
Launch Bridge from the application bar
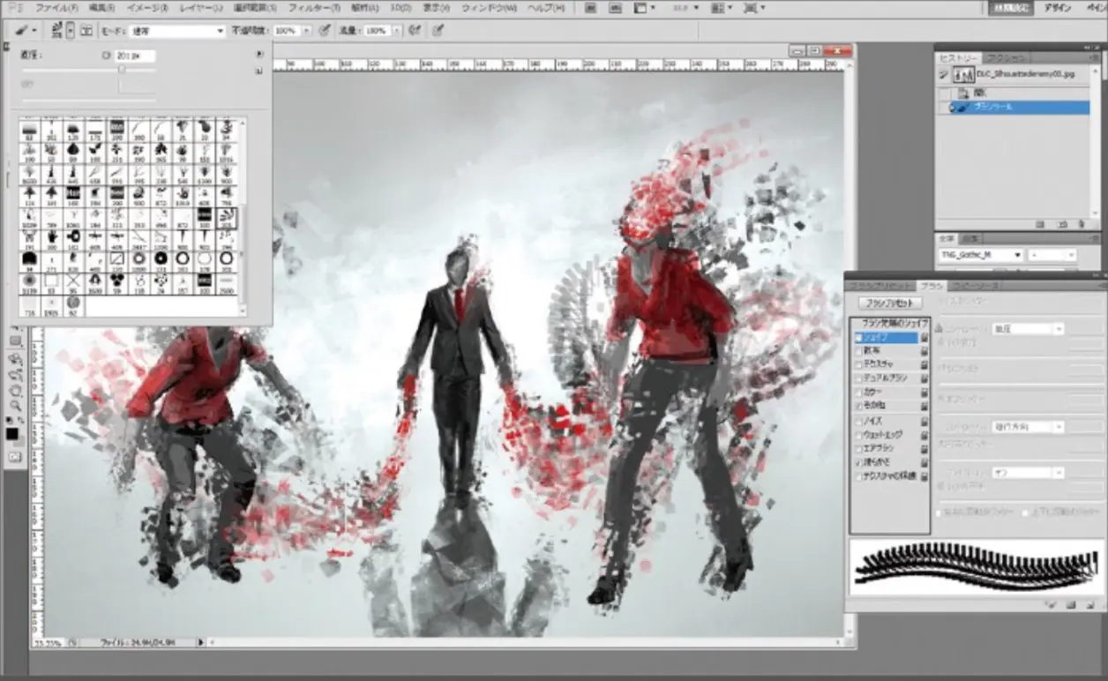click(590, 7)
